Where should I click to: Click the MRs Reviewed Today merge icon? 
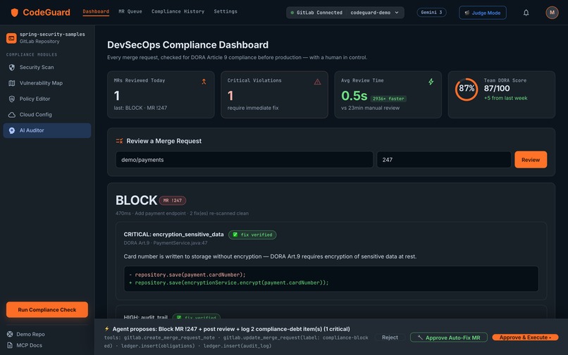[204, 82]
